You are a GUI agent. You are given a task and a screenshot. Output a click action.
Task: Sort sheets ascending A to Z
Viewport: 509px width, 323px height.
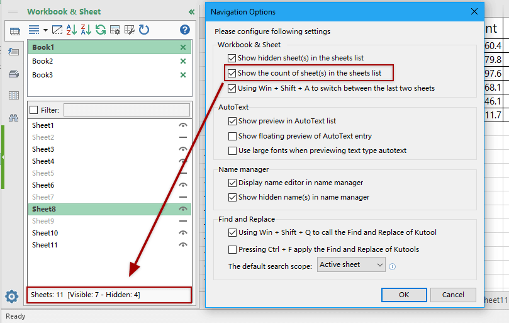72,30
